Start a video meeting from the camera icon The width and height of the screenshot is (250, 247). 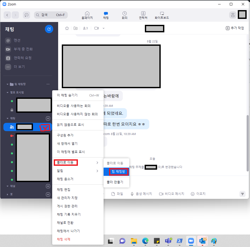tap(97, 28)
